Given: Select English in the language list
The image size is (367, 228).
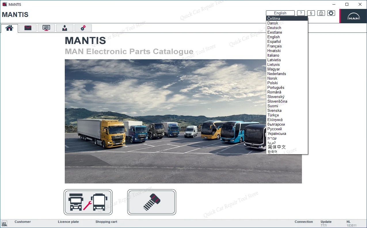Looking at the screenshot, I should [x=287, y=37].
